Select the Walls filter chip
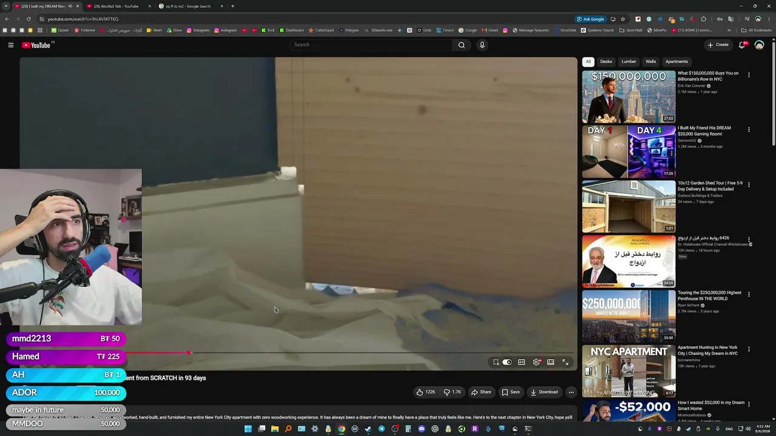Screen dimensions: 776x436 (651, 62)
